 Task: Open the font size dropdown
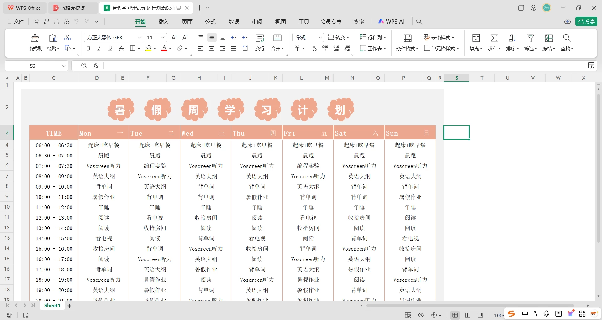(x=163, y=37)
